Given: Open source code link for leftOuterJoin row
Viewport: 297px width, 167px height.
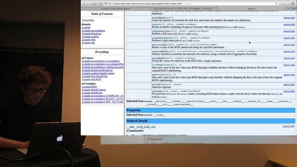Looking at the screenshot, I should pyautogui.click(x=289, y=31).
